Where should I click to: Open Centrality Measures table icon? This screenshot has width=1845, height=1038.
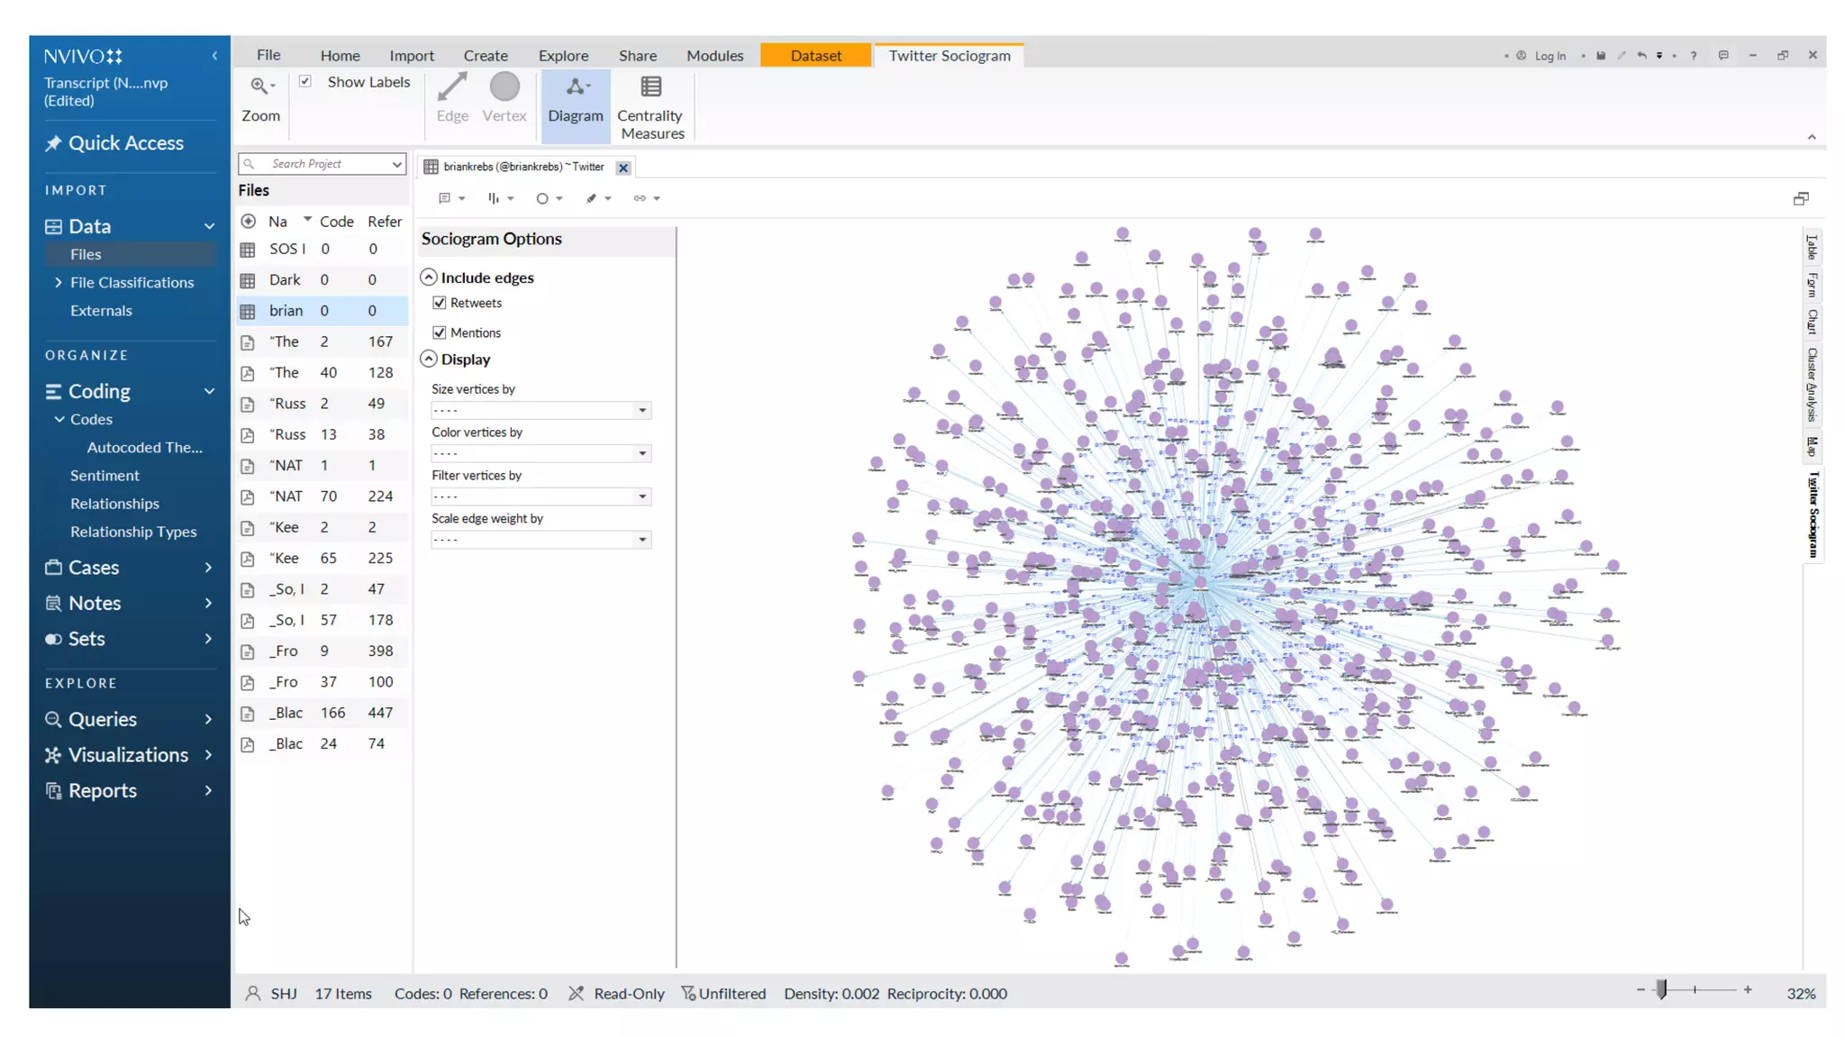coord(650,87)
